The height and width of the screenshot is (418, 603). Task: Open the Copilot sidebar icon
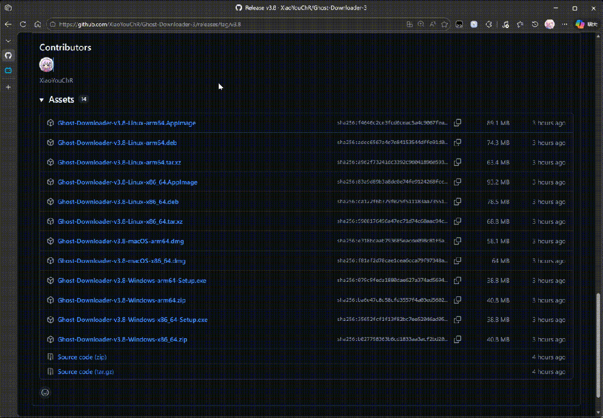(580, 24)
